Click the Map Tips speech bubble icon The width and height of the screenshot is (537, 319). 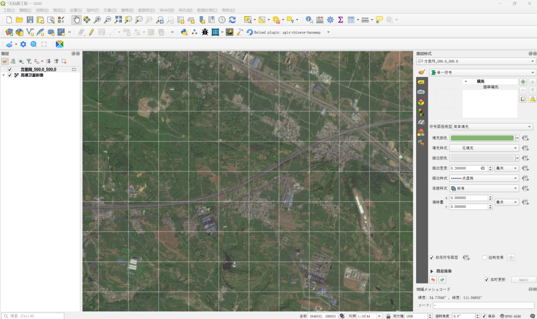(379, 20)
